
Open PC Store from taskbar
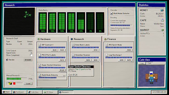[x=50, y=92]
